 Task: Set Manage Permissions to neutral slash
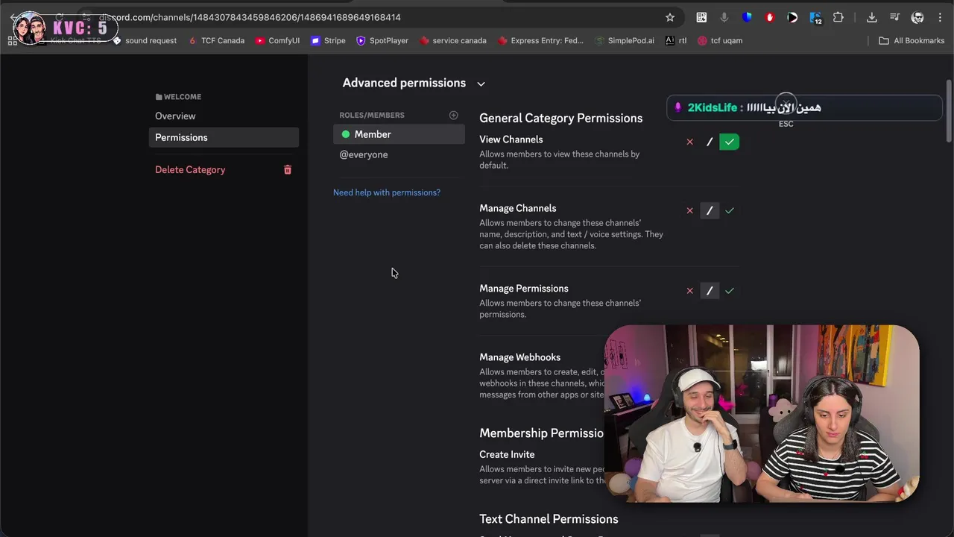(x=710, y=291)
